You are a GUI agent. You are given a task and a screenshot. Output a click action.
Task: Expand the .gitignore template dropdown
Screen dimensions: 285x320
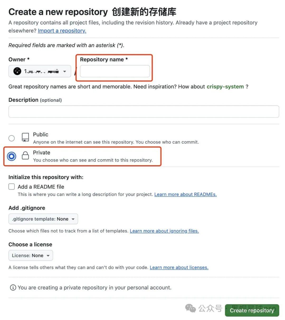[43, 219]
